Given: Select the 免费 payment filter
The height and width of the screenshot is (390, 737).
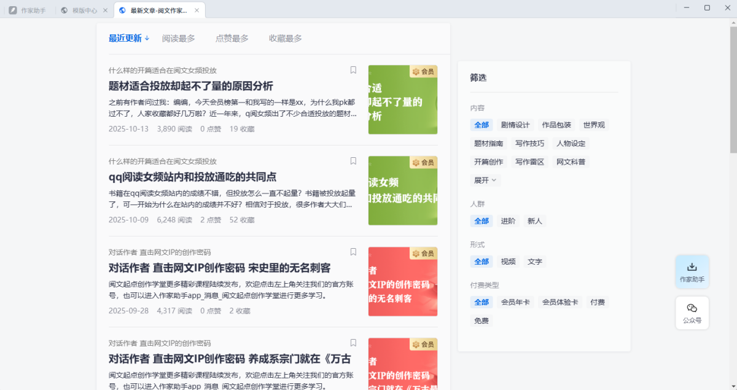Looking at the screenshot, I should click(482, 321).
